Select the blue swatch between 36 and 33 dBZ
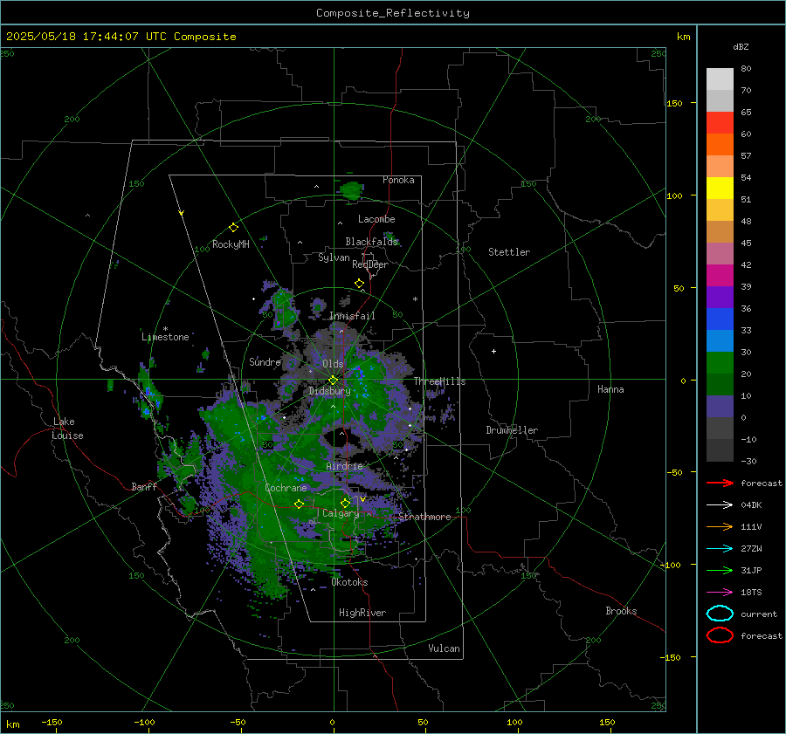Viewport: 786px width, 734px height. point(720,319)
